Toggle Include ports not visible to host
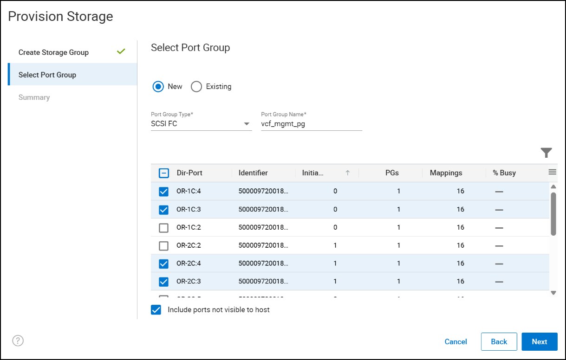 [x=156, y=310]
